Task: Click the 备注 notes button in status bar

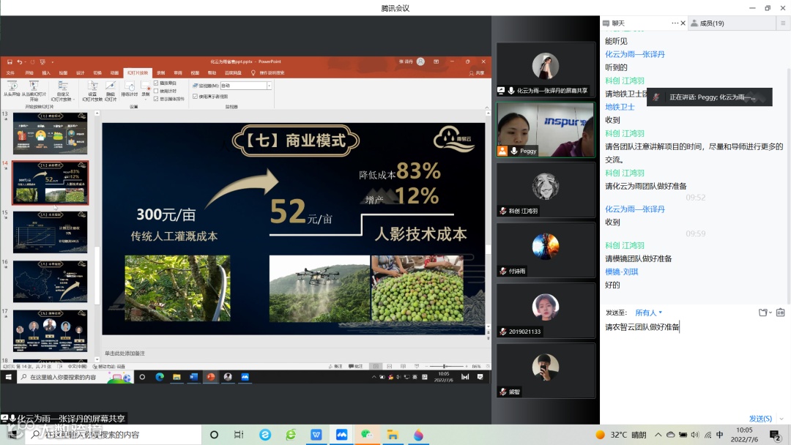Action: tap(335, 367)
